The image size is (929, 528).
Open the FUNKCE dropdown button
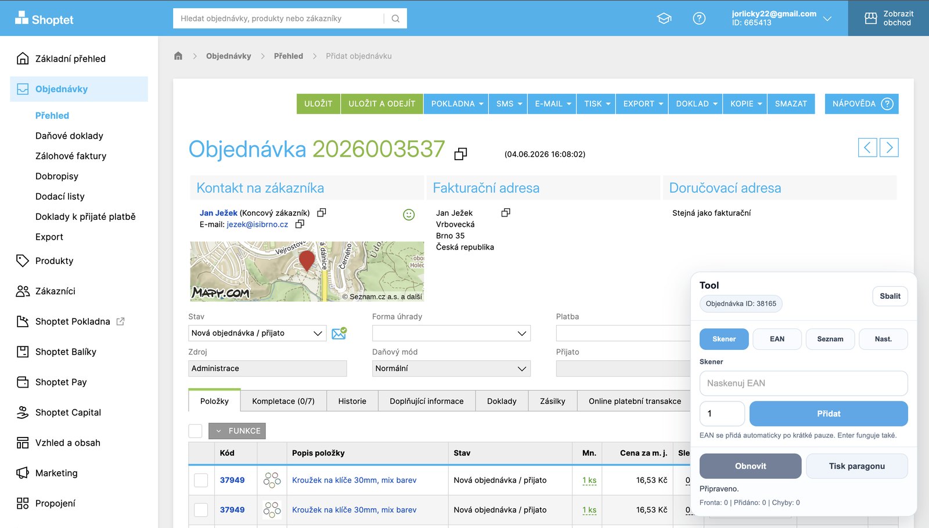(237, 431)
